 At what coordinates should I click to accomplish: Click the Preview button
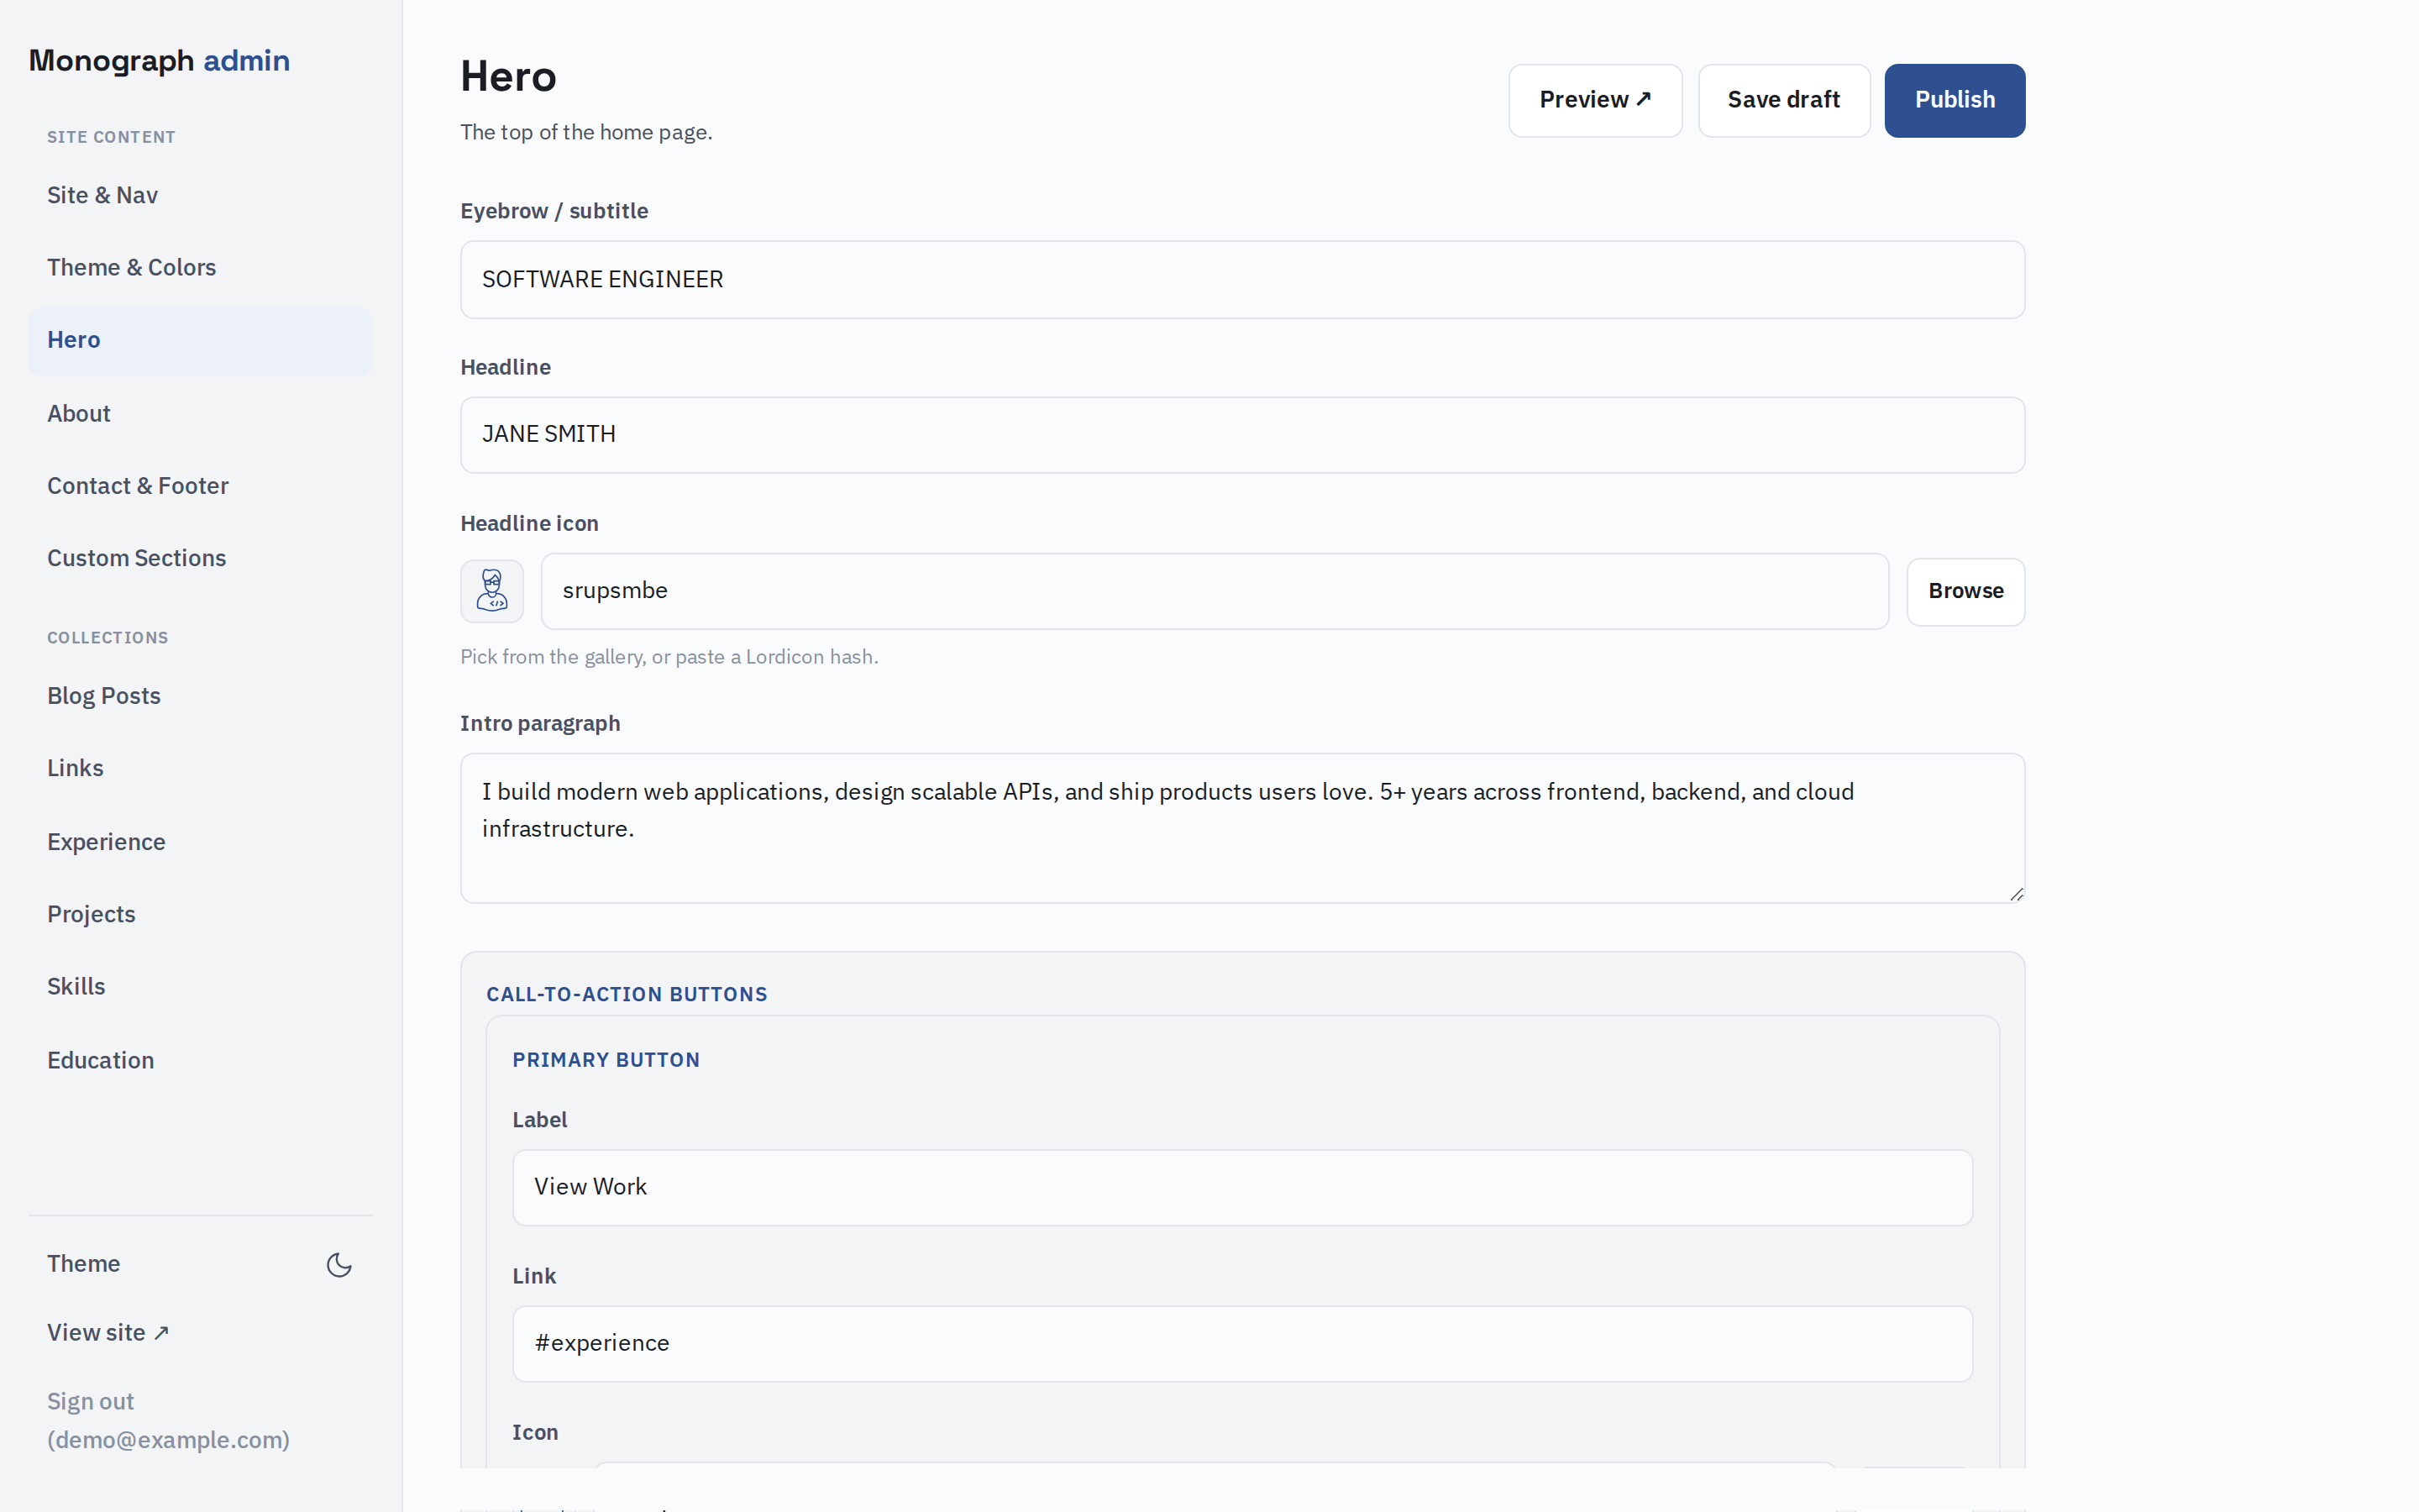pyautogui.click(x=1595, y=100)
